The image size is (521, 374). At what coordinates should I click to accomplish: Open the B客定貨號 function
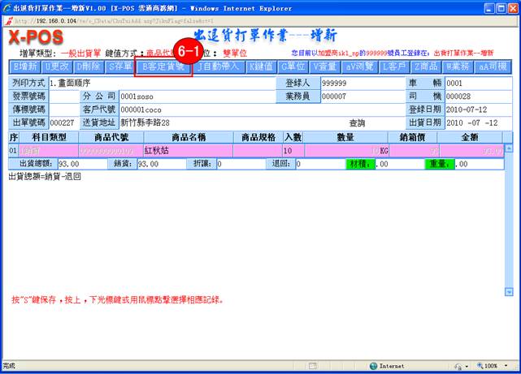click(163, 67)
